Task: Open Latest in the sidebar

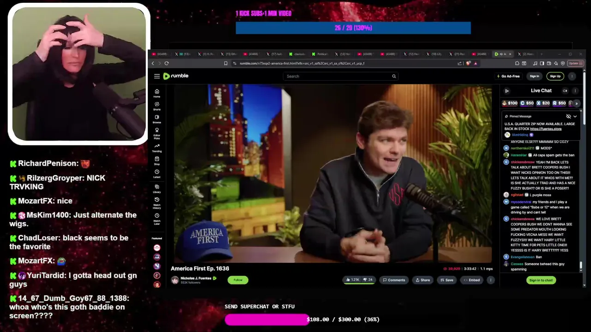Action: (157, 173)
